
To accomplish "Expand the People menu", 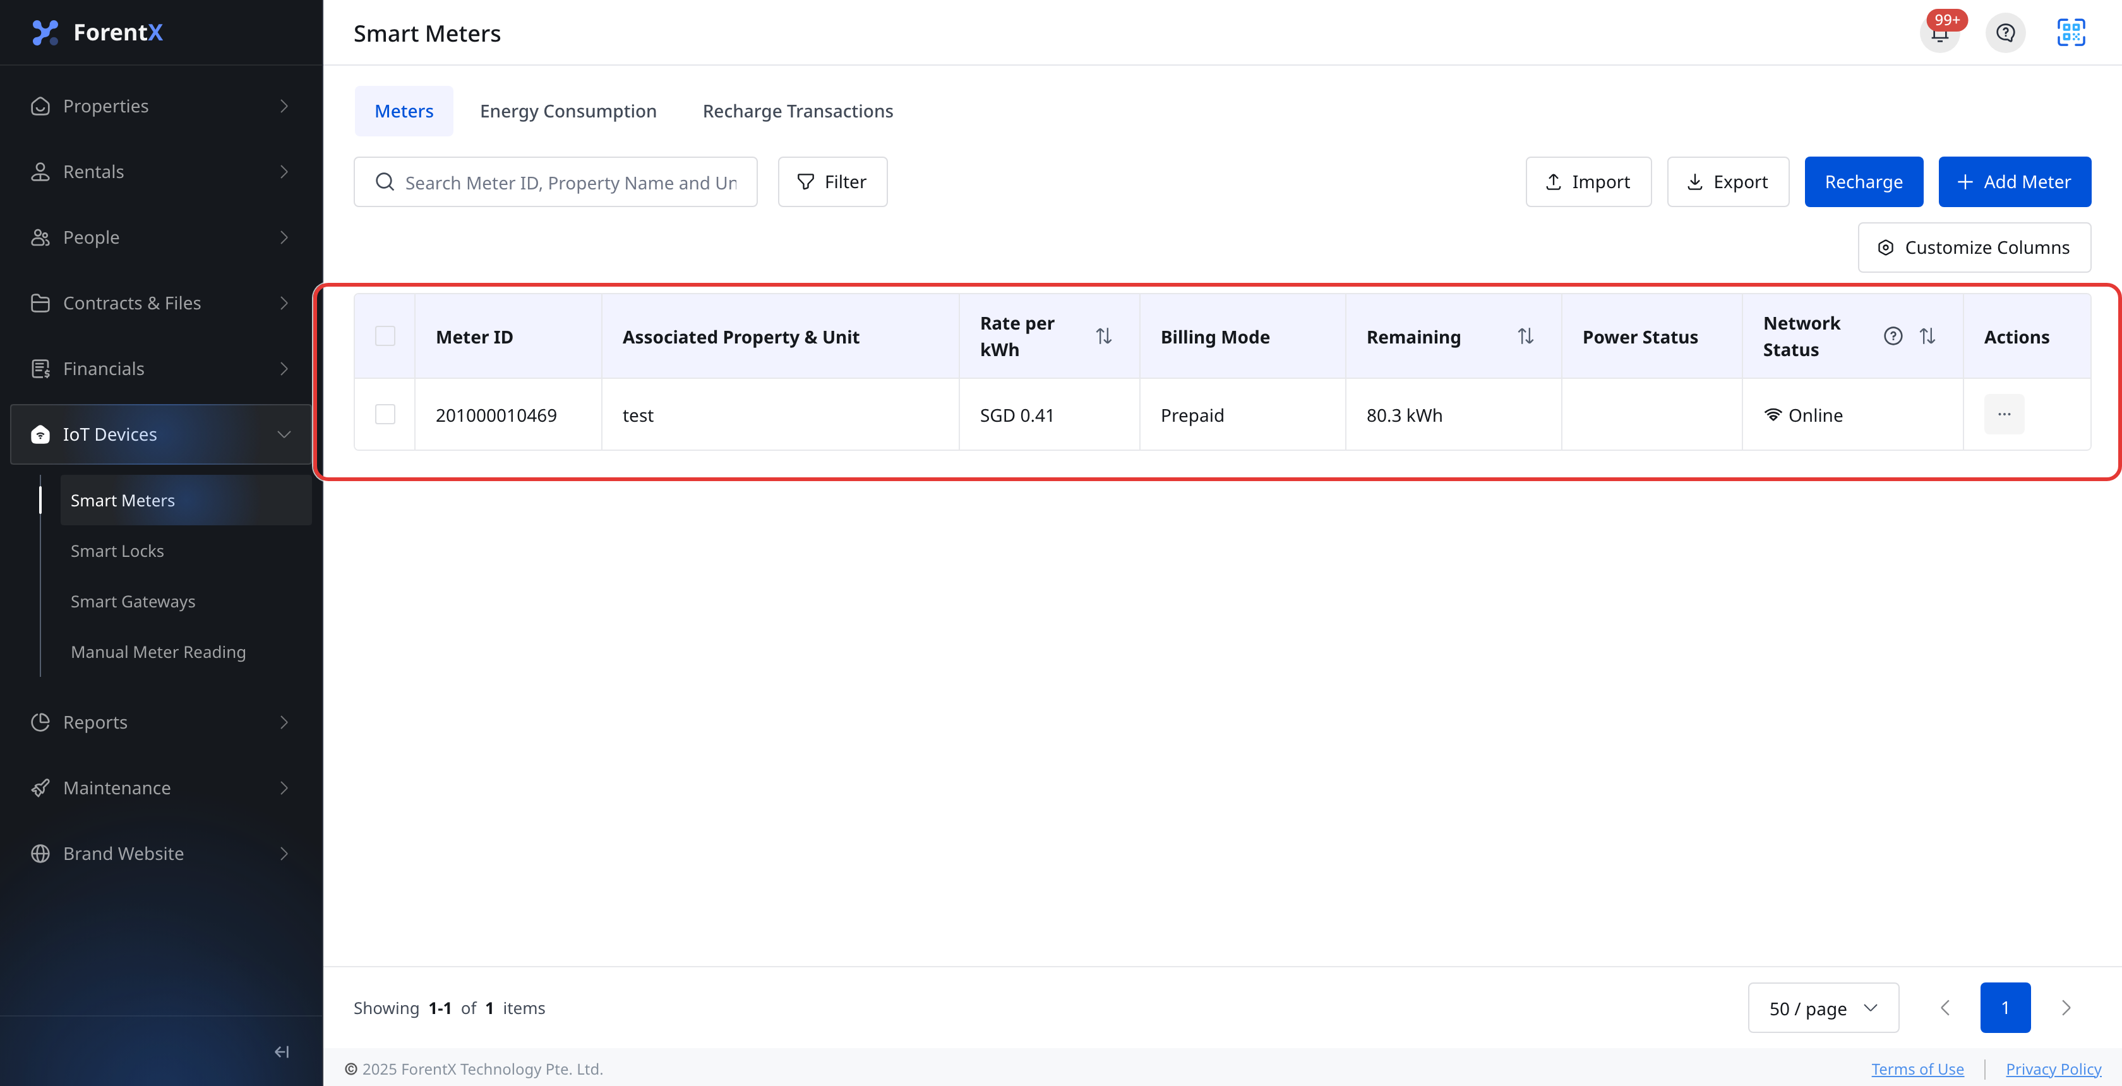I will [160, 237].
